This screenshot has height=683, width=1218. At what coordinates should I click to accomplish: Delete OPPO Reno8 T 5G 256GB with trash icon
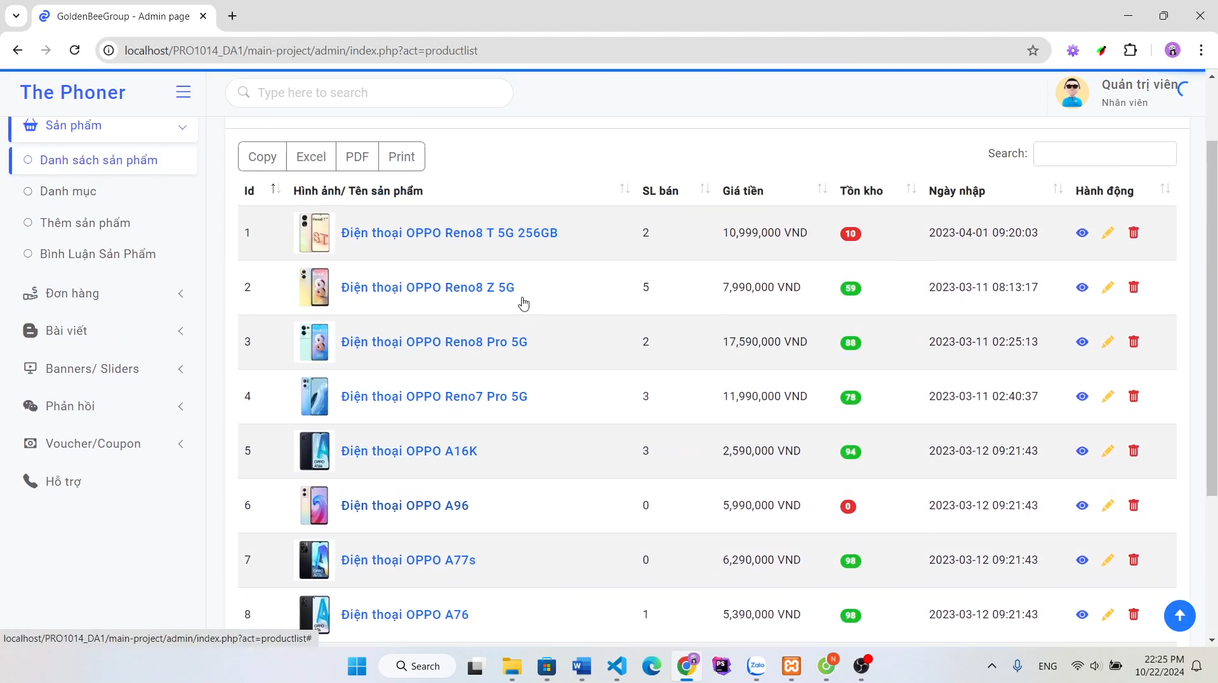[x=1134, y=233]
